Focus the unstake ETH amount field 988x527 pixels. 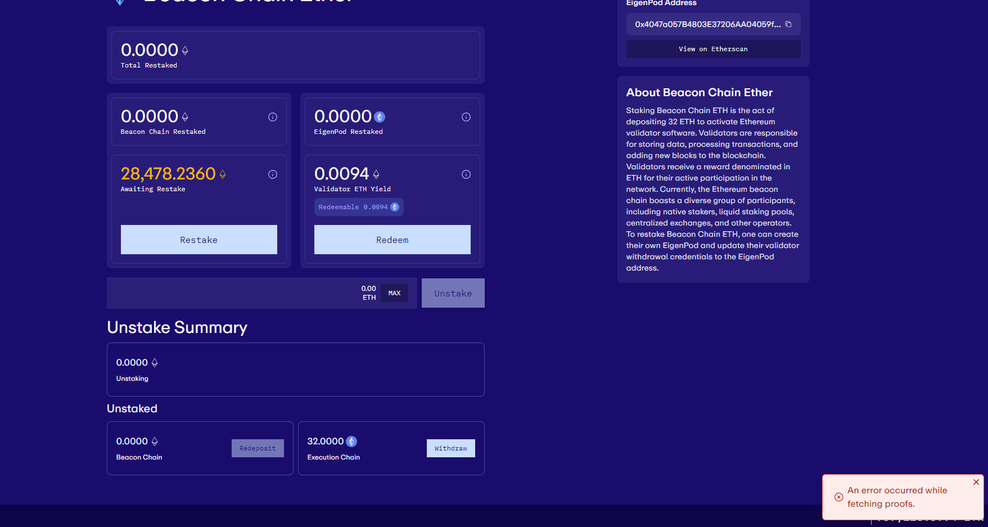pyautogui.click(x=262, y=293)
